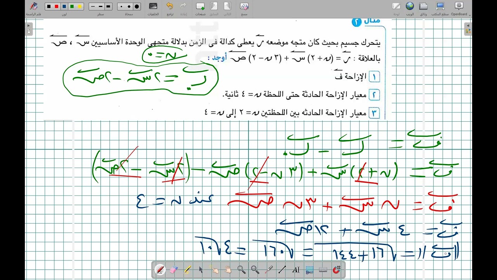Activate the laser pointer tool
Screen dimensions: 497x280
pyautogui.click(x=269, y=269)
